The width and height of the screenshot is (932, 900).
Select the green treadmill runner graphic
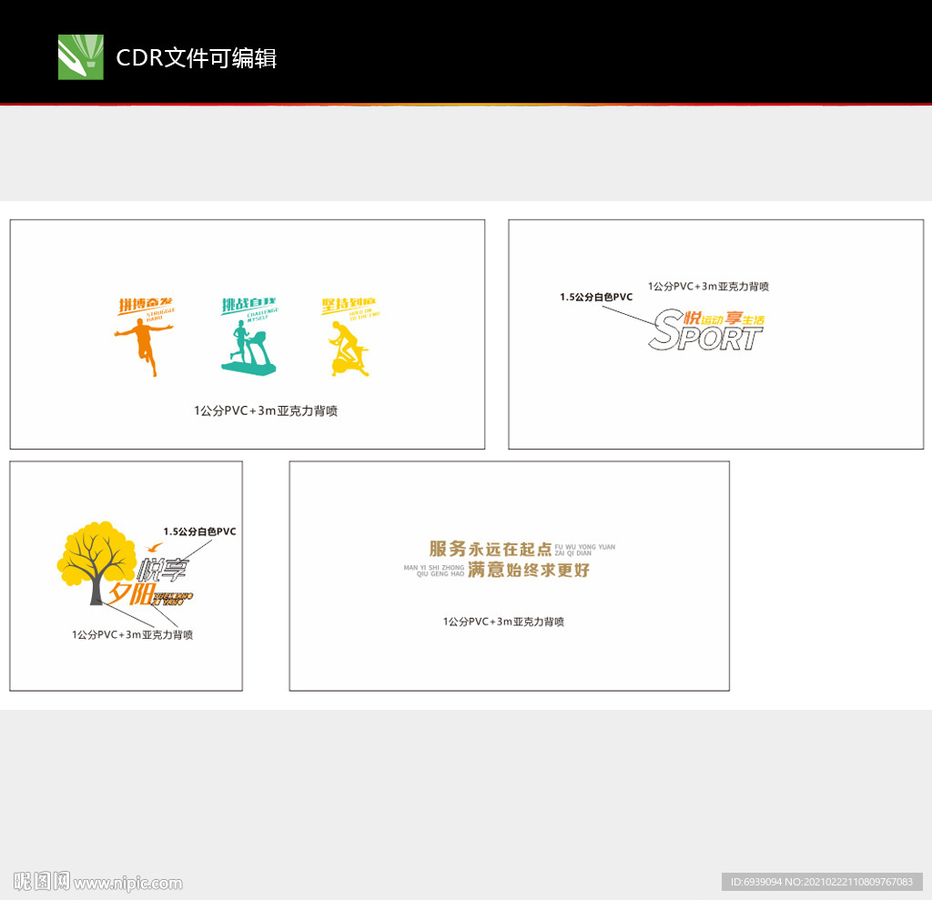(x=250, y=346)
